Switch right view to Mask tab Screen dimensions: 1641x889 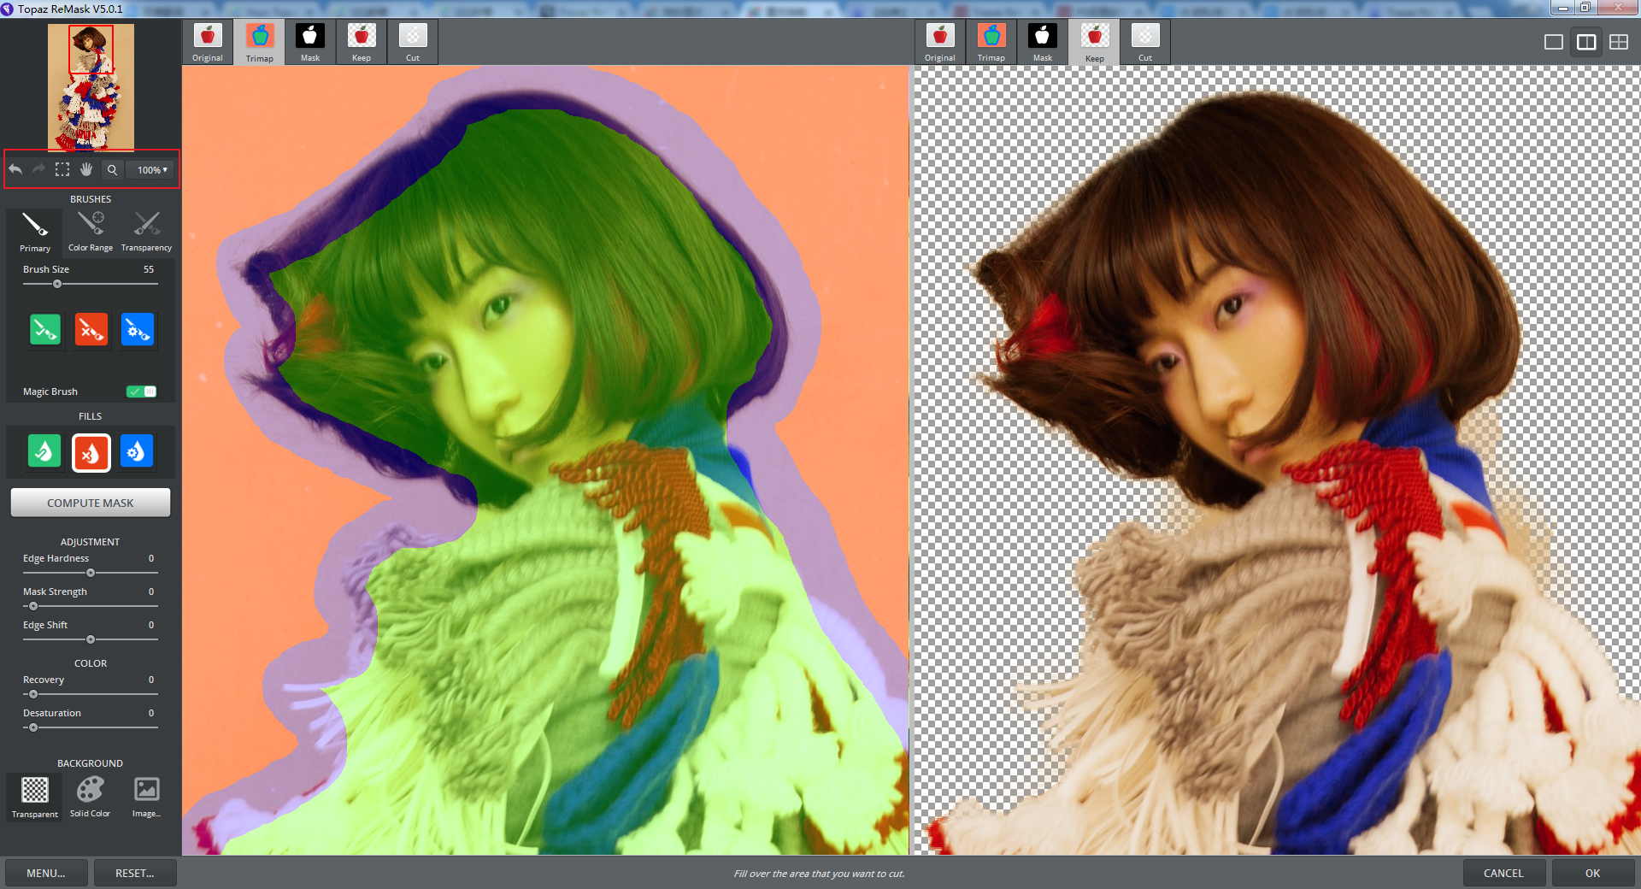click(1043, 42)
